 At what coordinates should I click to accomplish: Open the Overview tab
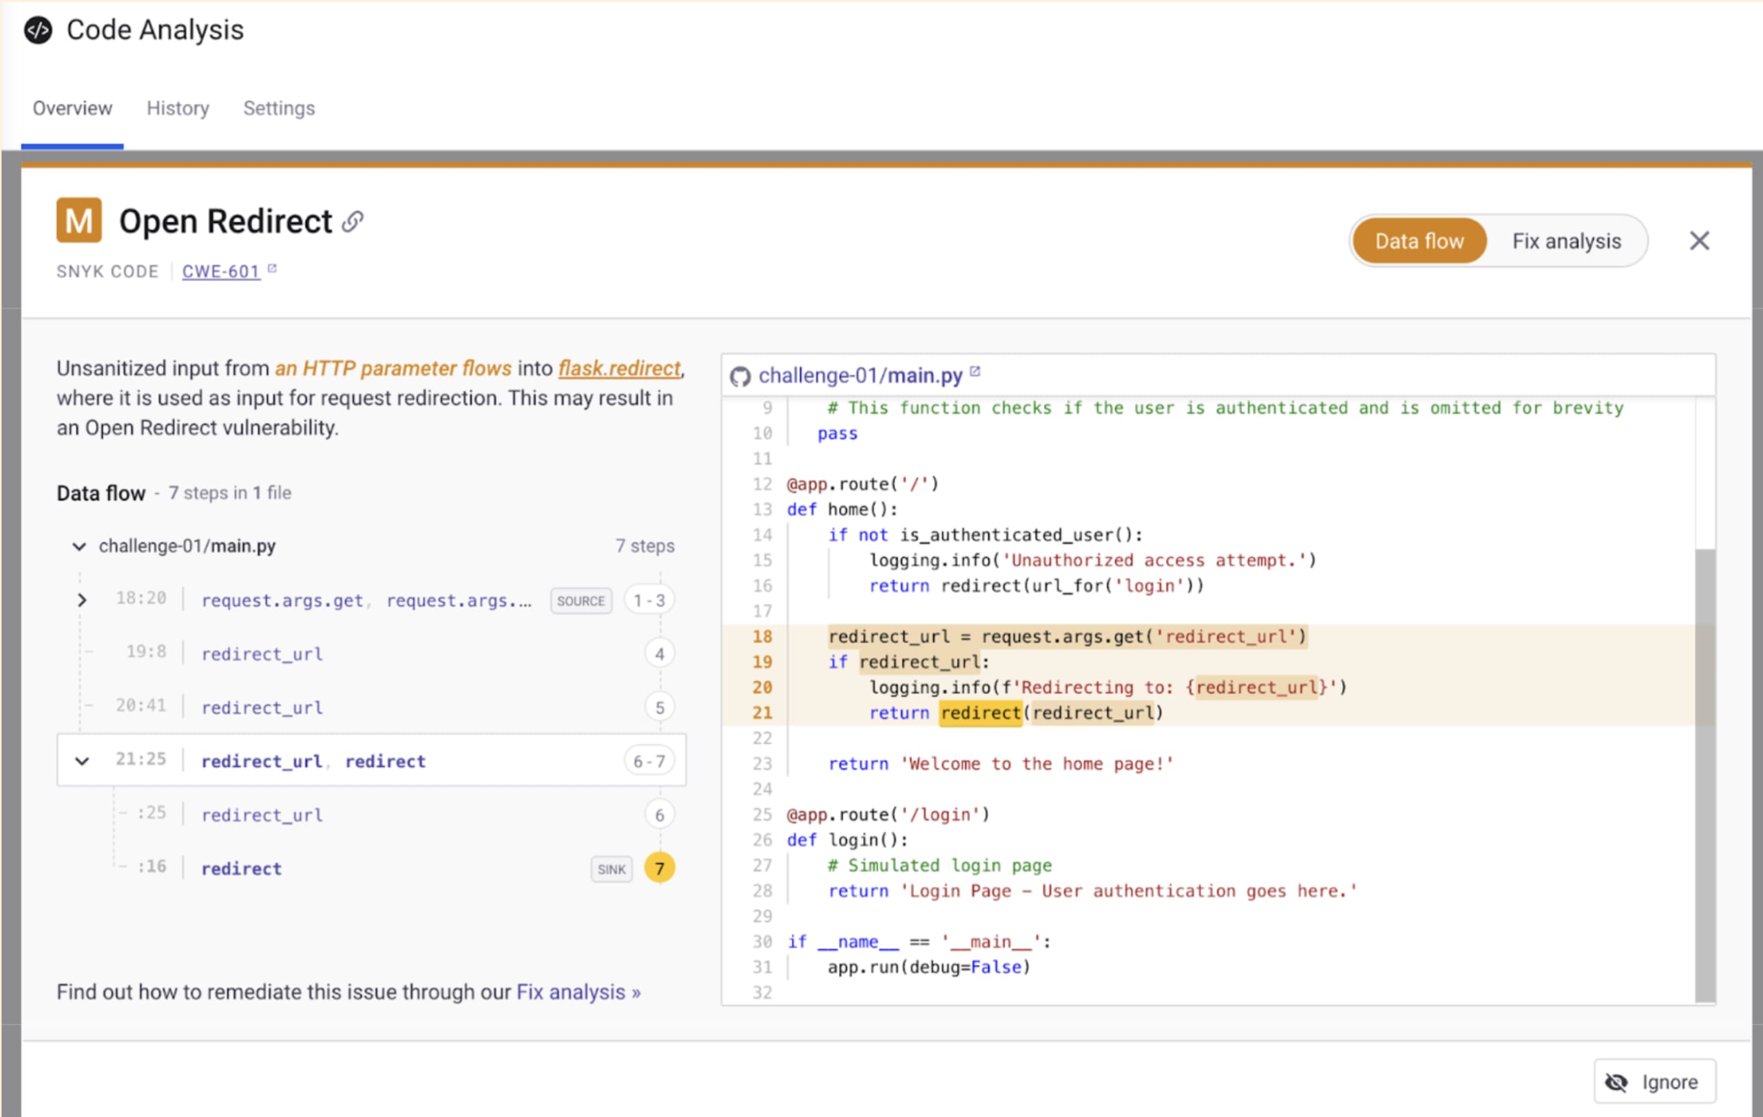pyautogui.click(x=72, y=108)
